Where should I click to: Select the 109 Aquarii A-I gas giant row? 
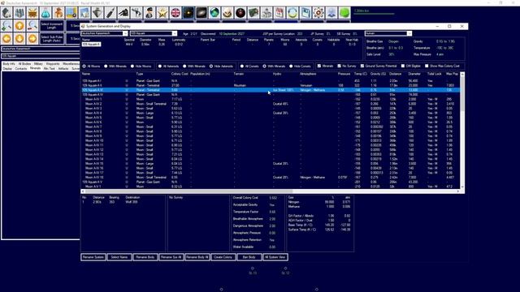(271, 81)
